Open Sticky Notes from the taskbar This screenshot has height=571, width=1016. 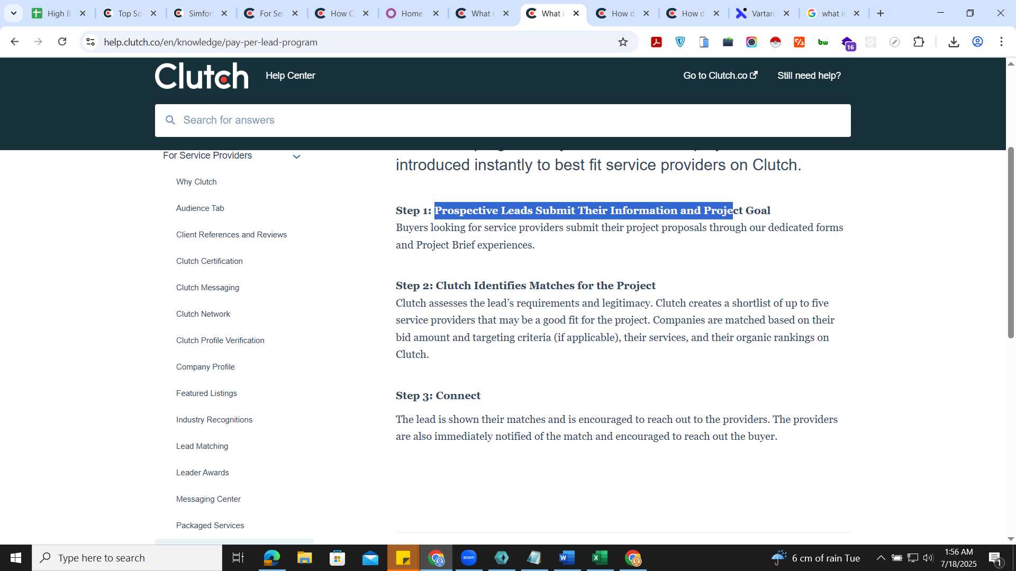[403, 558]
